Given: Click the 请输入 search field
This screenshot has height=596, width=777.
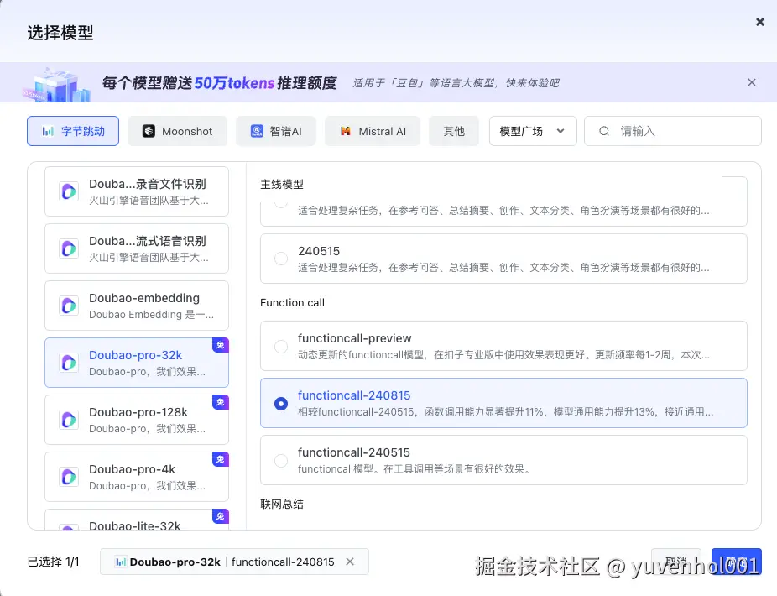Looking at the screenshot, I should click(672, 131).
